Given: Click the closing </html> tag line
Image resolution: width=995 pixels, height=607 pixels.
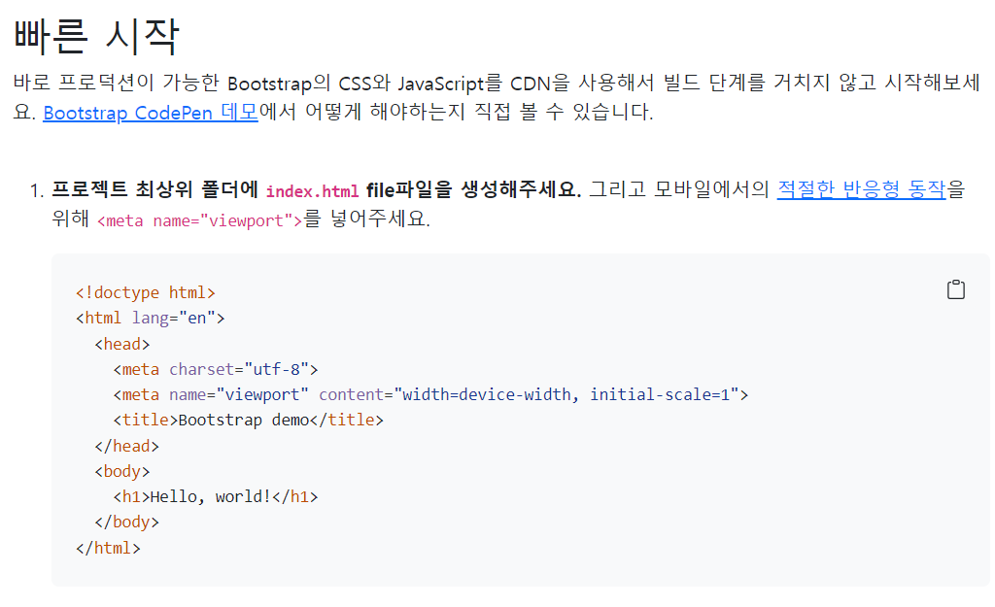Looking at the screenshot, I should click(108, 548).
